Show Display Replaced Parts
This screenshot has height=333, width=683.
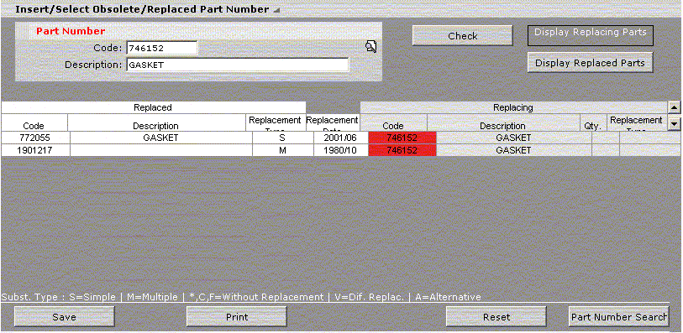(591, 63)
